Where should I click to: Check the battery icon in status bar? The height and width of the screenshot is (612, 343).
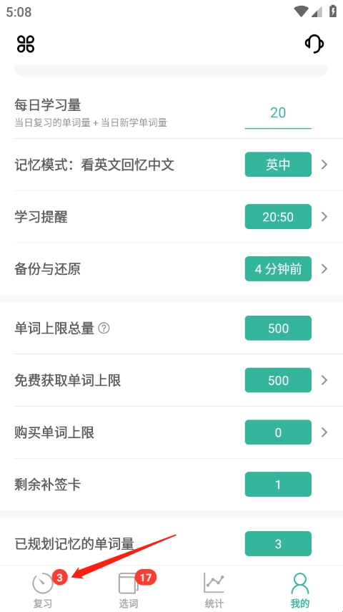pos(332,11)
